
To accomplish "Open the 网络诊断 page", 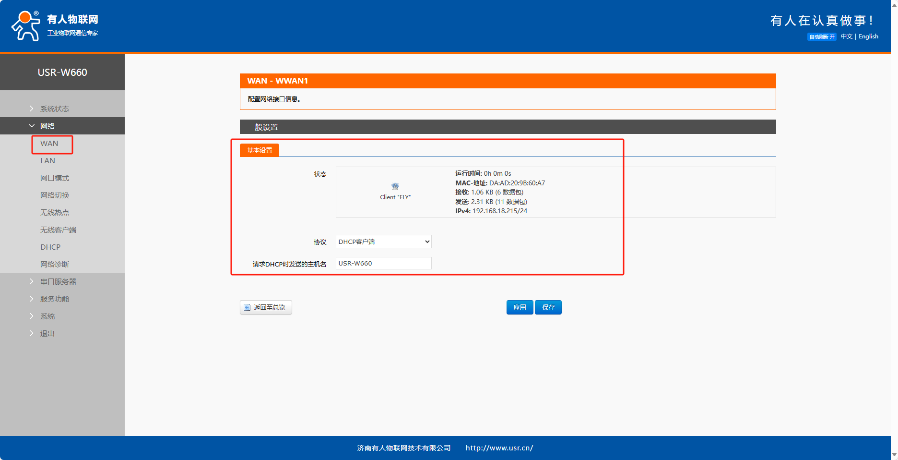I will [x=54, y=265].
